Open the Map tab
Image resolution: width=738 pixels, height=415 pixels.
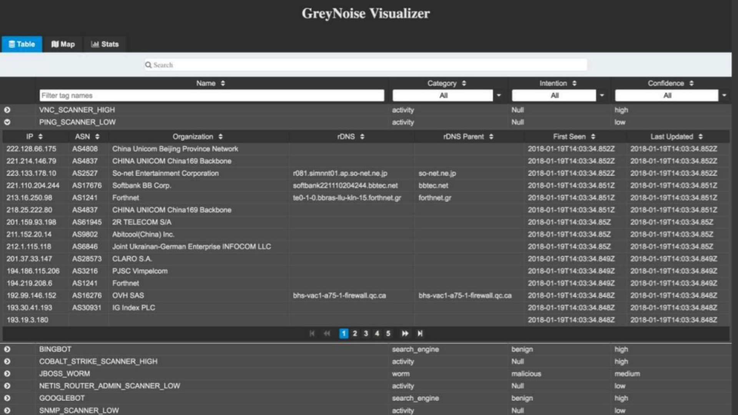63,44
